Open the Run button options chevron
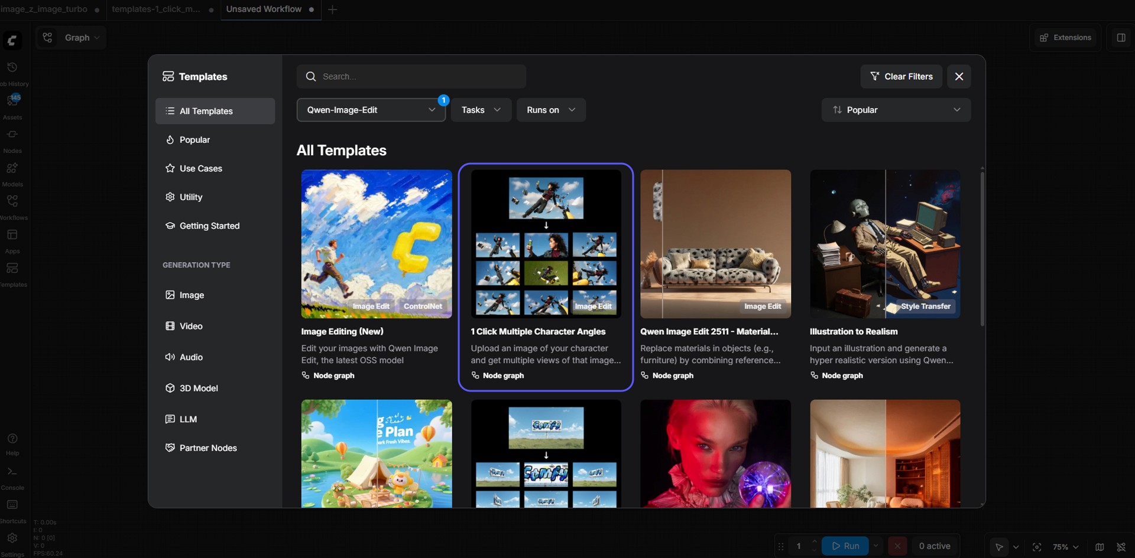Screen dimensions: 1135x558 (876, 546)
